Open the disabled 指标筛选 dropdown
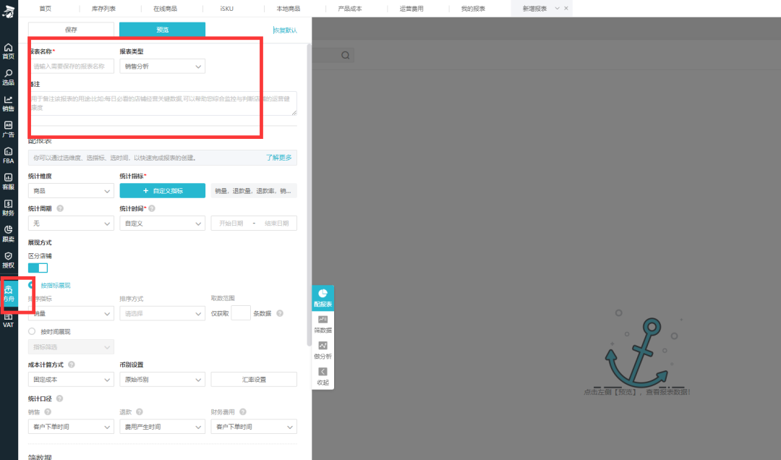 (x=71, y=347)
